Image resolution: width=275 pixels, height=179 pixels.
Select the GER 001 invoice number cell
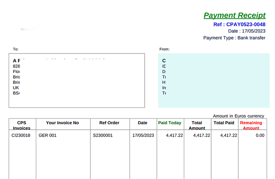pyautogui.click(x=47, y=135)
